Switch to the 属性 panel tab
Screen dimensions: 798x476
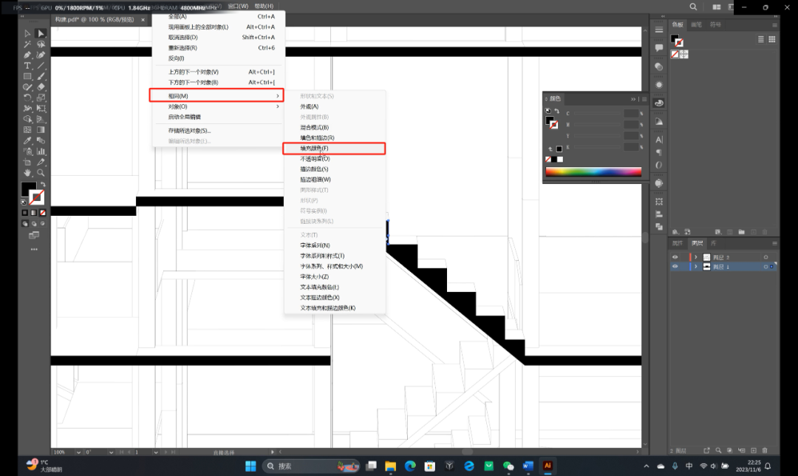(x=678, y=243)
